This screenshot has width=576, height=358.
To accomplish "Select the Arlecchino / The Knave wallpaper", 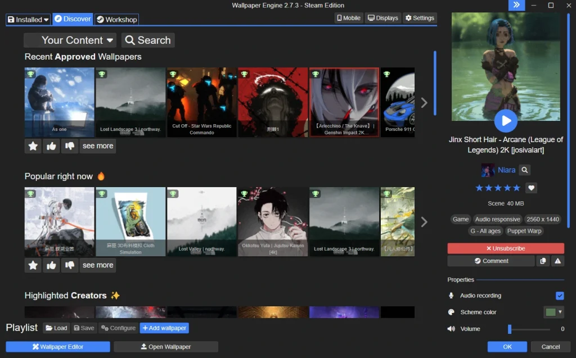I will tap(344, 102).
